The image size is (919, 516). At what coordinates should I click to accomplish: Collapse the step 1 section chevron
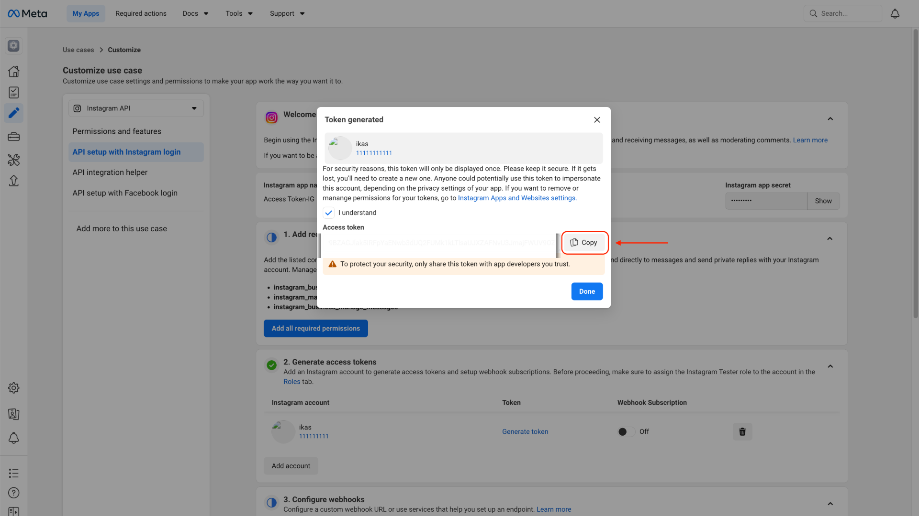click(x=830, y=238)
